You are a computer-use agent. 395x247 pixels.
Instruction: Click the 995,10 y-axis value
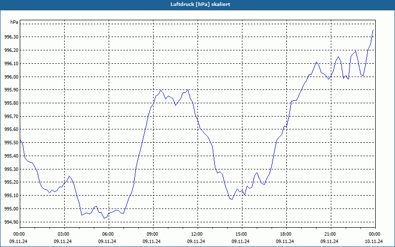11,196
